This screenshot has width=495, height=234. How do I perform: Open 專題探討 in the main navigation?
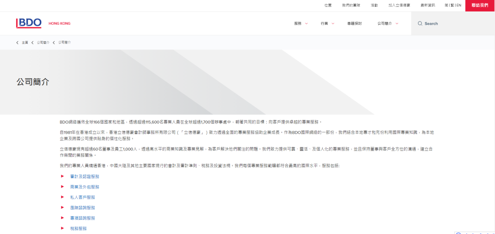pyautogui.click(x=354, y=24)
